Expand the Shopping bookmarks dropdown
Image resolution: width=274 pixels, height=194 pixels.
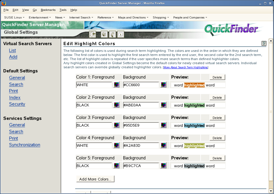[x=161, y=17]
